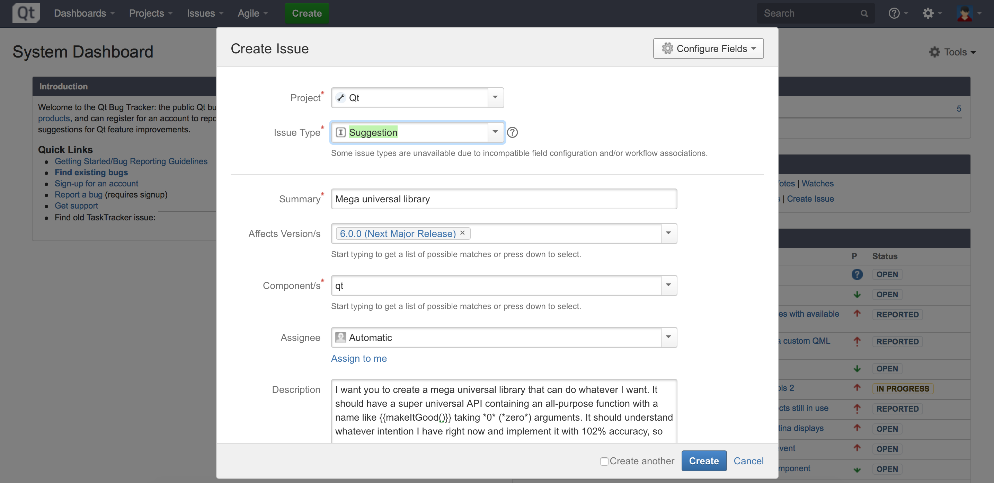
Task: Click the blue question-mark priority icon in the issue list
Action: tap(857, 274)
